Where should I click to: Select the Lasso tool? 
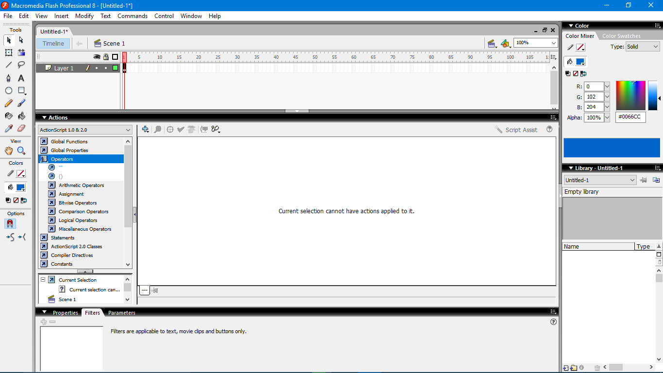(21, 65)
